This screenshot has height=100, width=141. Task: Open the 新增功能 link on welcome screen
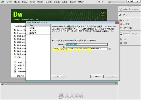21,66
